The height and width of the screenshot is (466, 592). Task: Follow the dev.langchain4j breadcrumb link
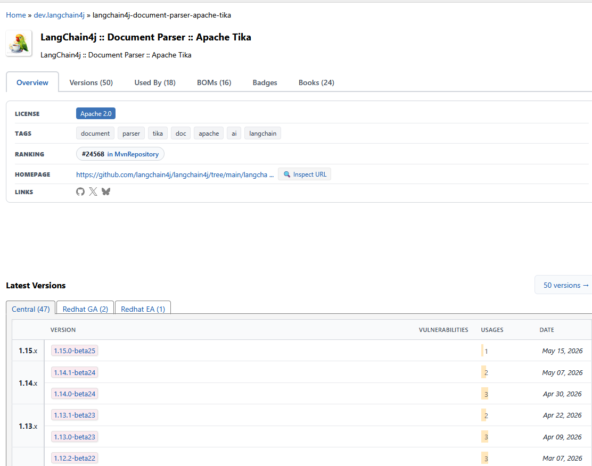pyautogui.click(x=59, y=15)
